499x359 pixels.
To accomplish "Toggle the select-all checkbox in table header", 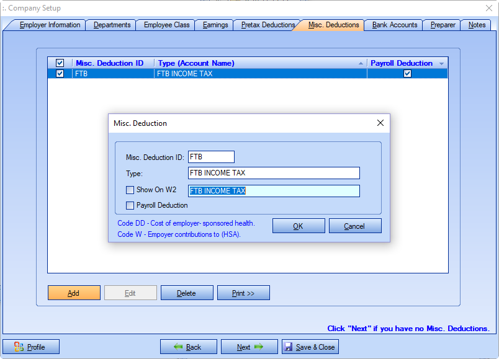I will 60,63.
